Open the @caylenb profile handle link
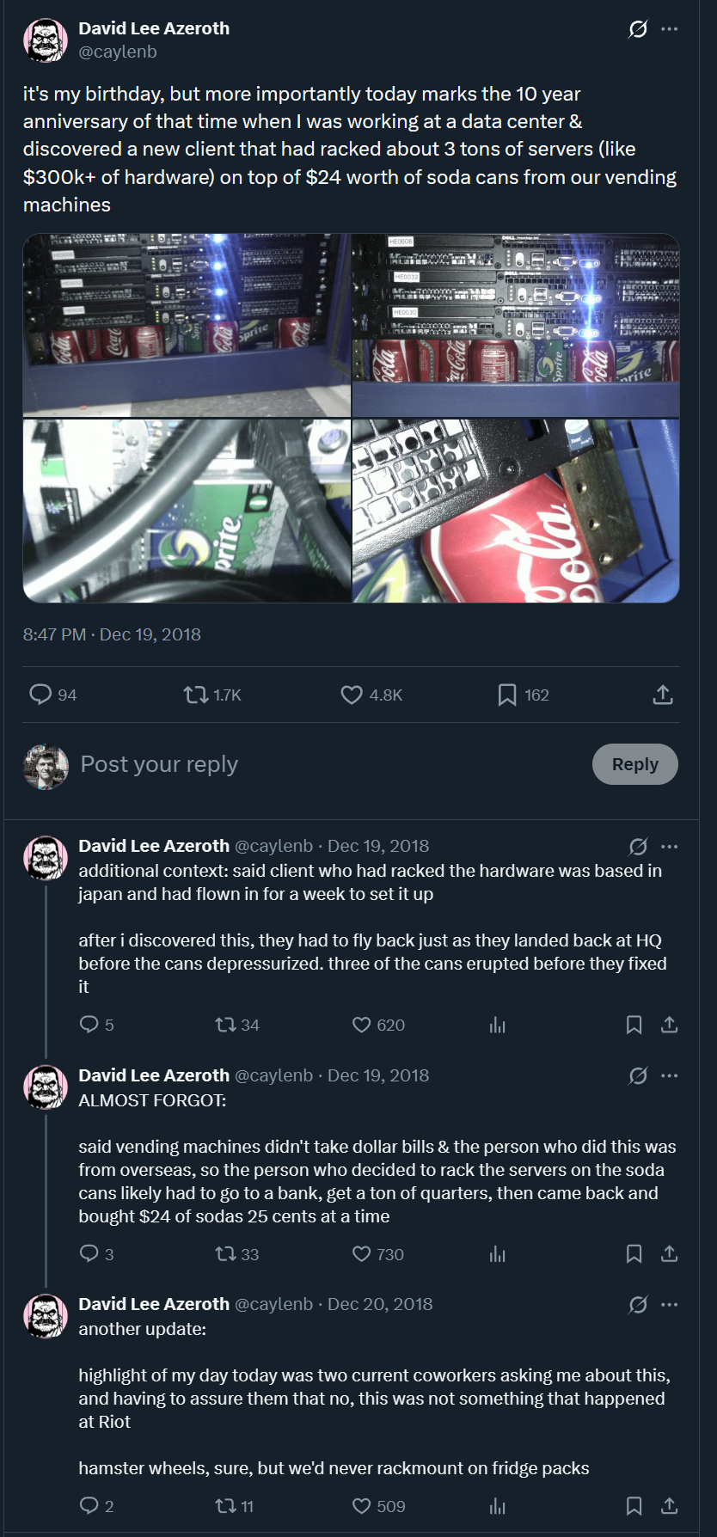 pos(118,52)
